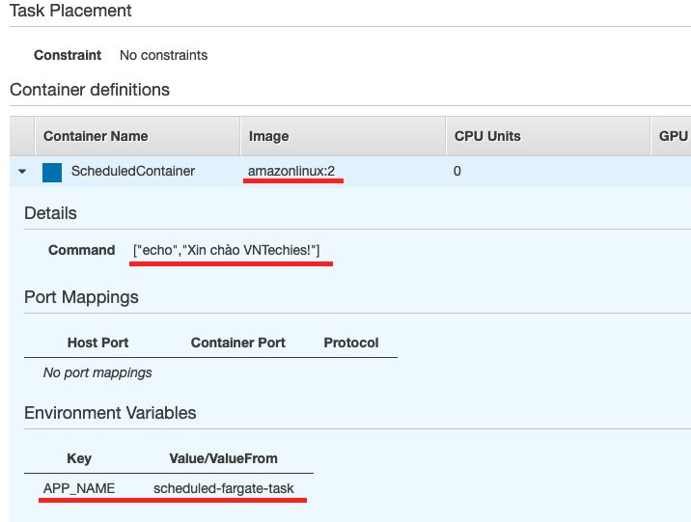Click the blue square container icon

pos(52,172)
